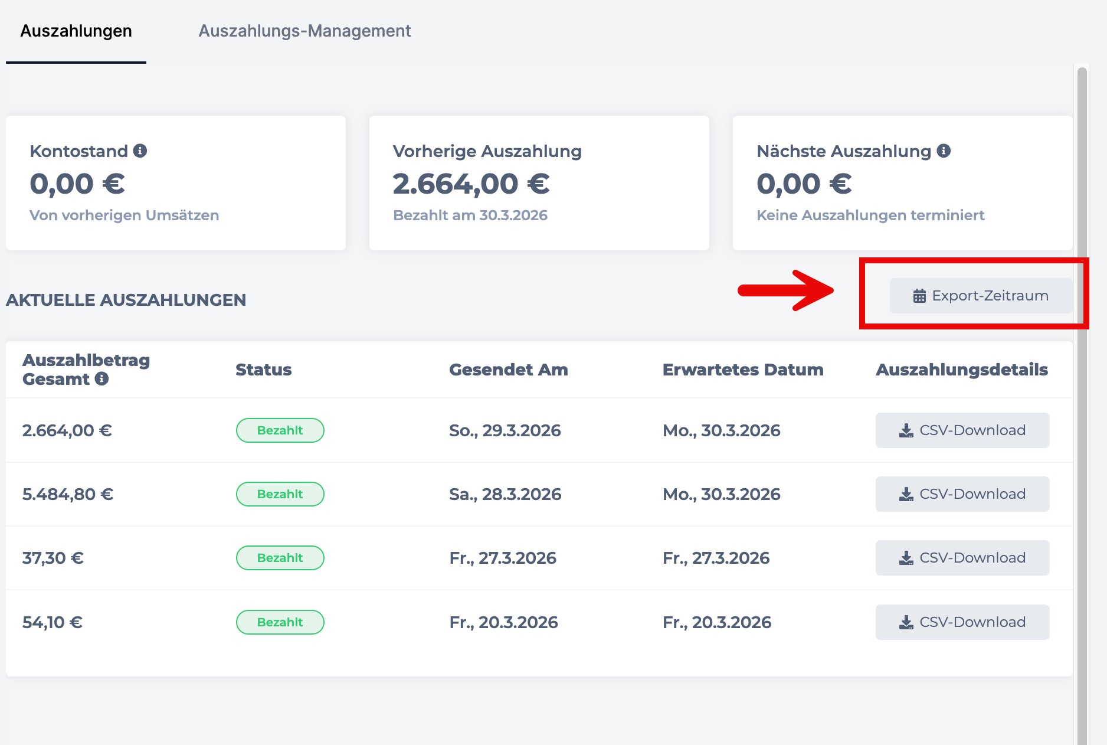Download CSV for the 37,30 € payout
The image size is (1107, 745).
point(962,558)
